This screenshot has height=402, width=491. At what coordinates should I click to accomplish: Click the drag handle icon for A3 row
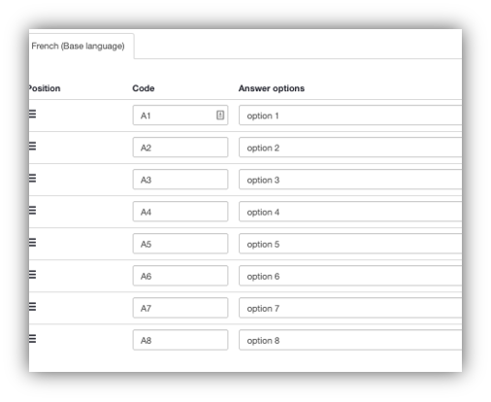[x=32, y=178]
